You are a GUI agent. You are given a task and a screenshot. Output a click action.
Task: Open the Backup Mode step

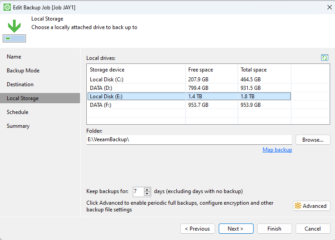23,71
